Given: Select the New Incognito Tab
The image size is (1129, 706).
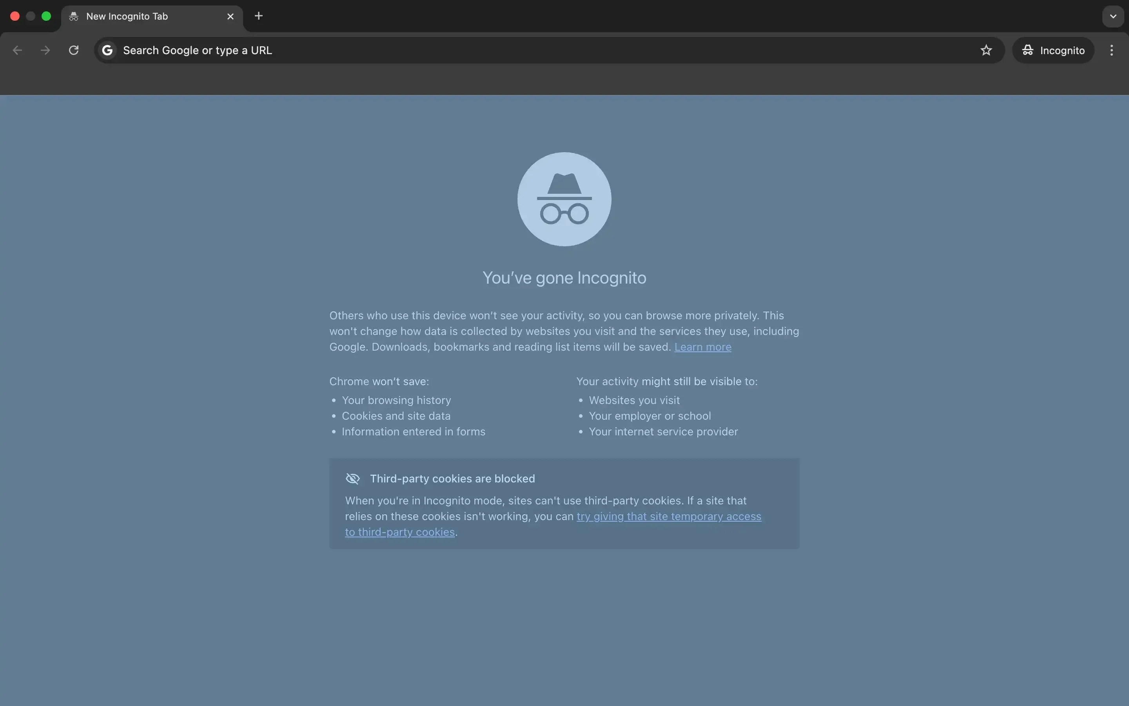Looking at the screenshot, I should tap(140, 16).
